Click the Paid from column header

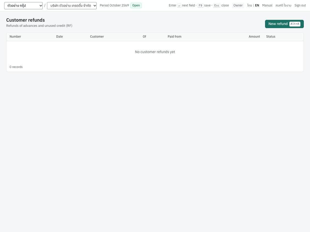[174, 37]
